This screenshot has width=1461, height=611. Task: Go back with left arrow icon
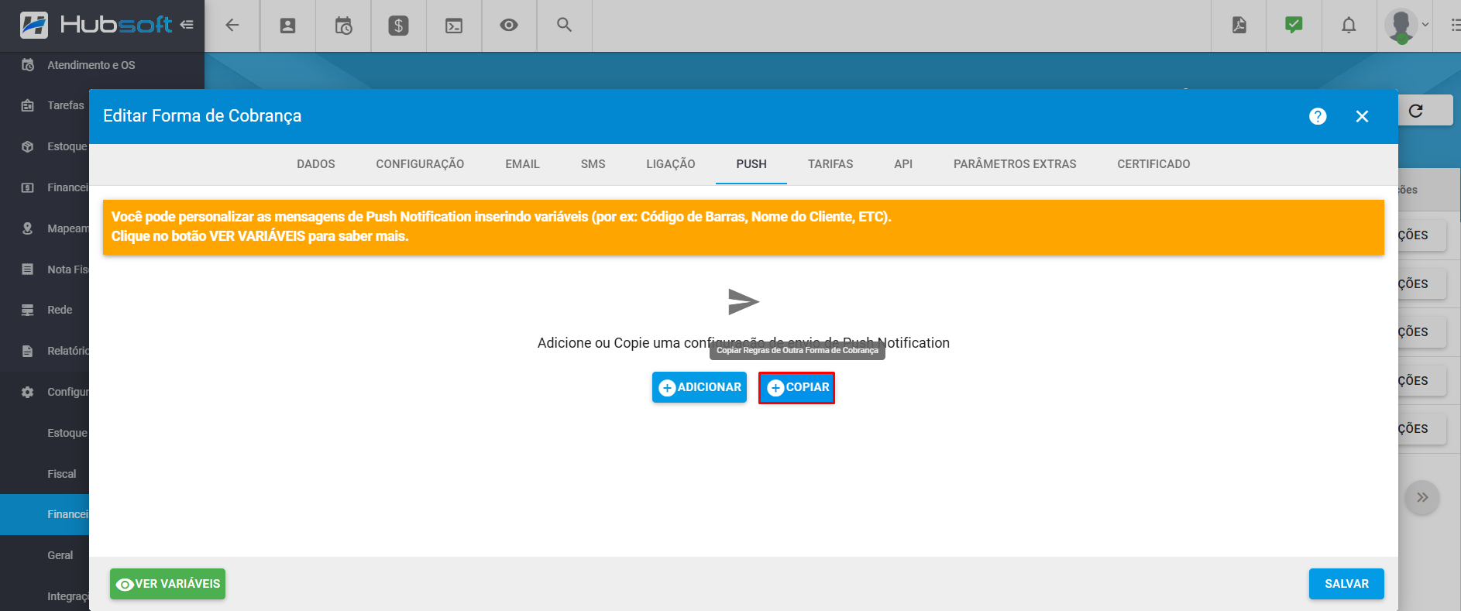[232, 26]
